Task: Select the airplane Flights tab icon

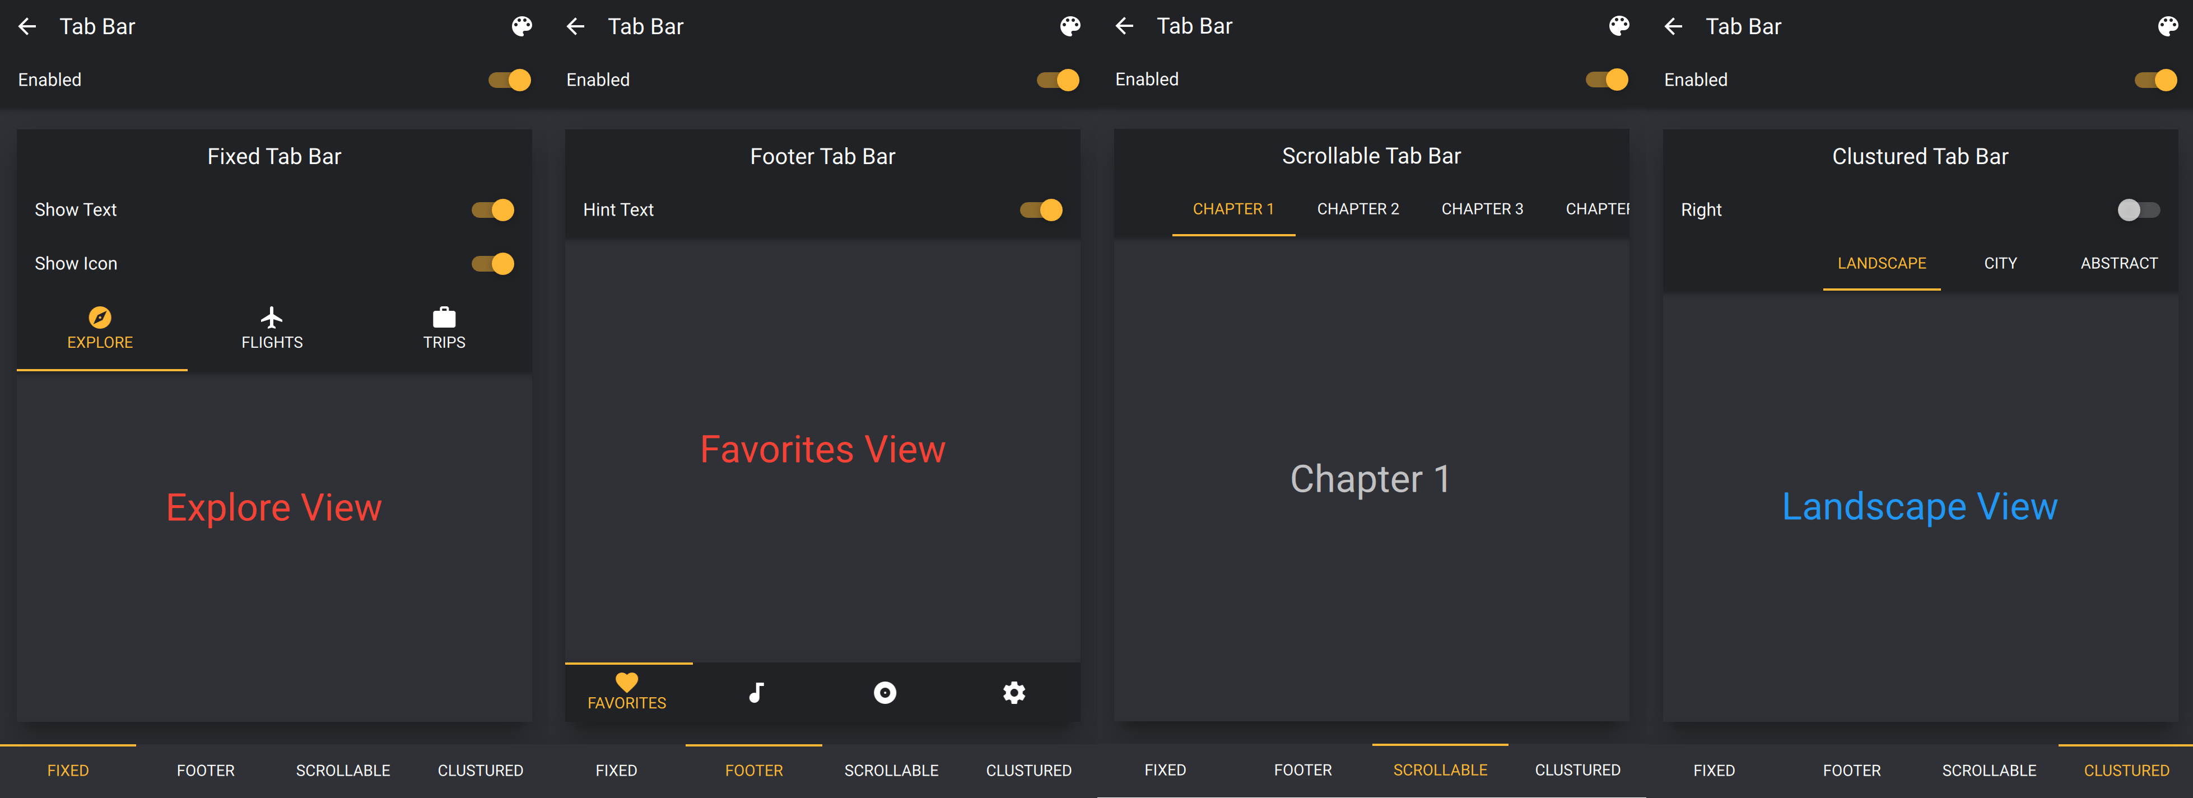Action: (272, 318)
